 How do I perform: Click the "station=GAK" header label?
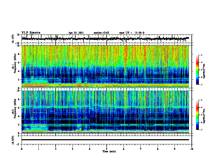(x=101, y=33)
